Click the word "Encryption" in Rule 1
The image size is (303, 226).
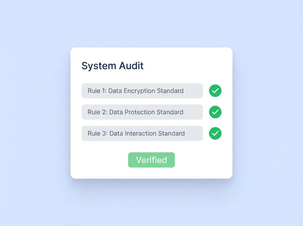139,91
